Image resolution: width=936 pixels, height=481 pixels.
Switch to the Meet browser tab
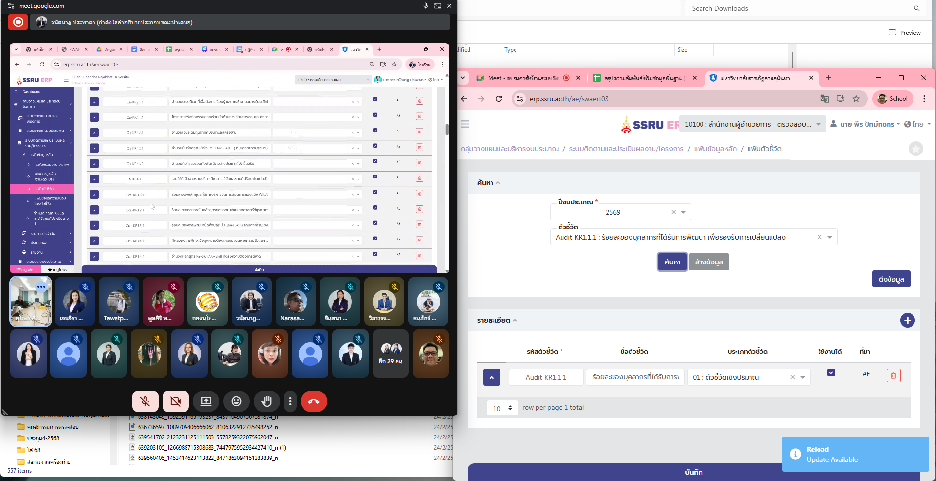point(522,78)
